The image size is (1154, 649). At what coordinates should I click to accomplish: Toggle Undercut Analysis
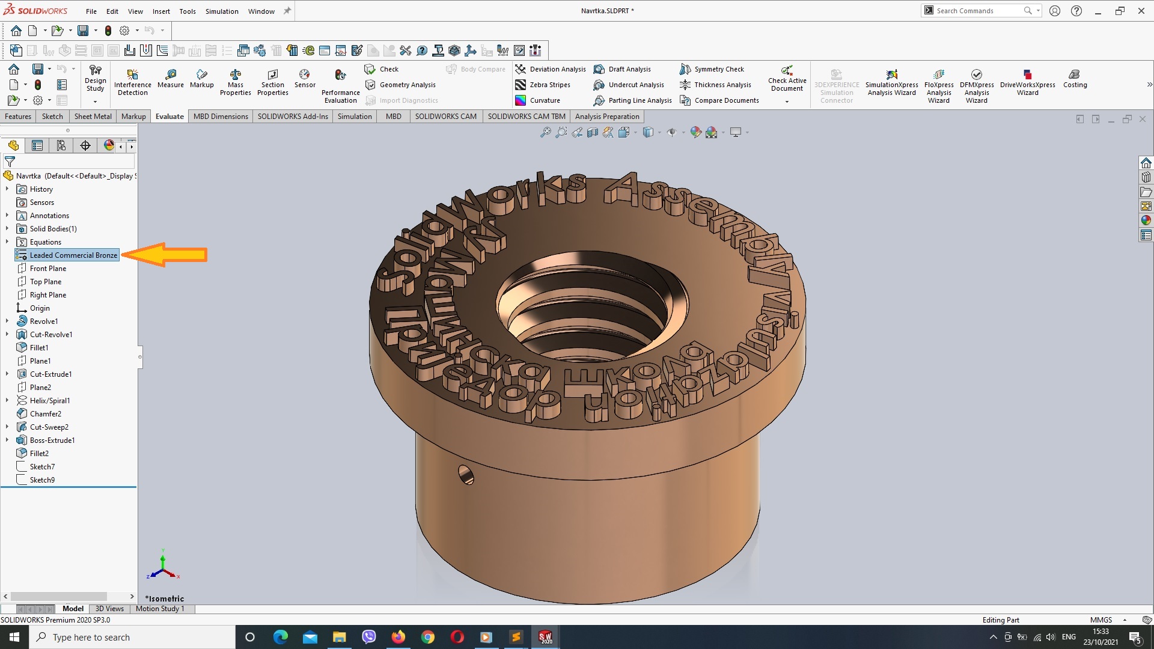click(x=629, y=85)
